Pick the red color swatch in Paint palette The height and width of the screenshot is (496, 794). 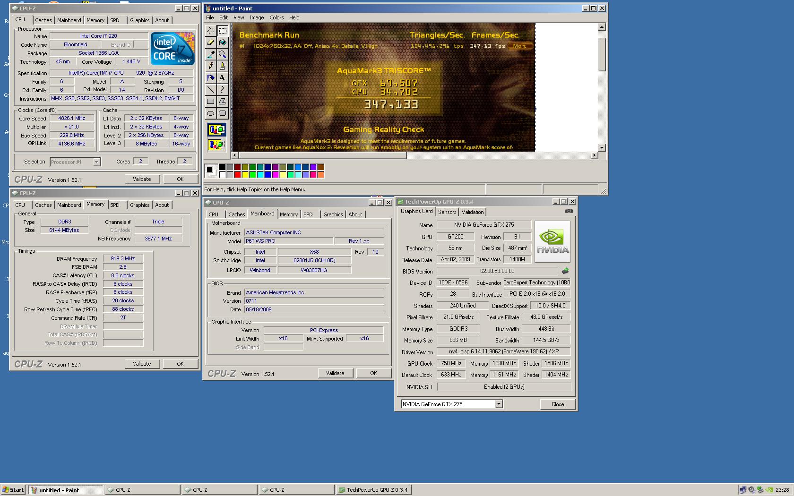pyautogui.click(x=237, y=175)
